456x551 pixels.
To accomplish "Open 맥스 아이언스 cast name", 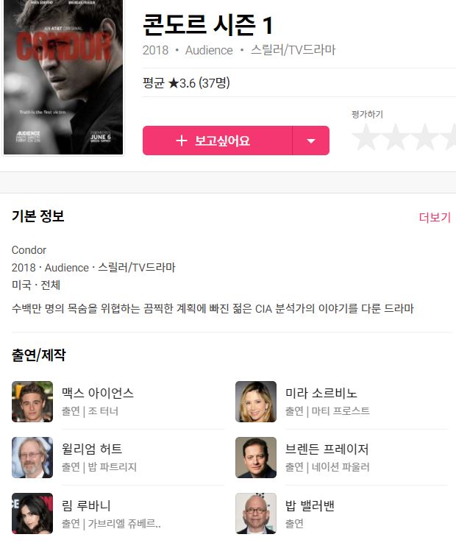I will coord(98,393).
